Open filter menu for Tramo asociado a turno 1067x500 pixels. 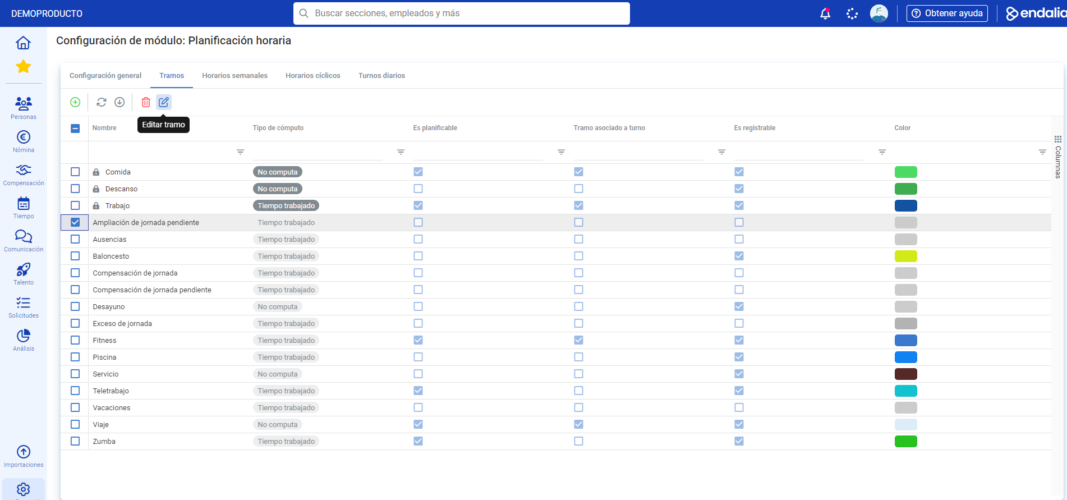coord(721,152)
